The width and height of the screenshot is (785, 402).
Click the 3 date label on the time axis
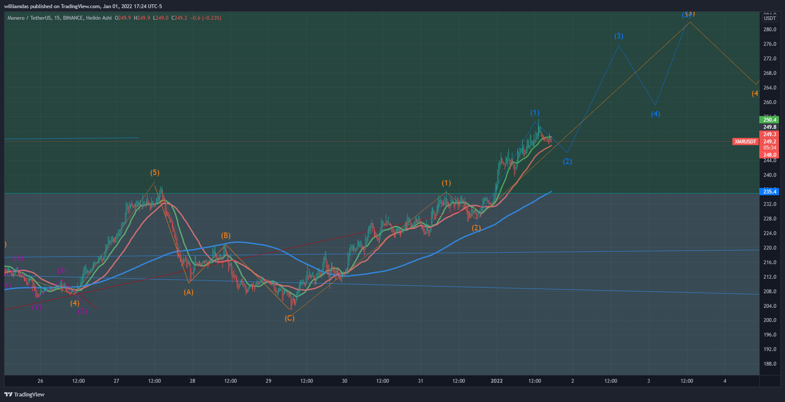point(648,381)
